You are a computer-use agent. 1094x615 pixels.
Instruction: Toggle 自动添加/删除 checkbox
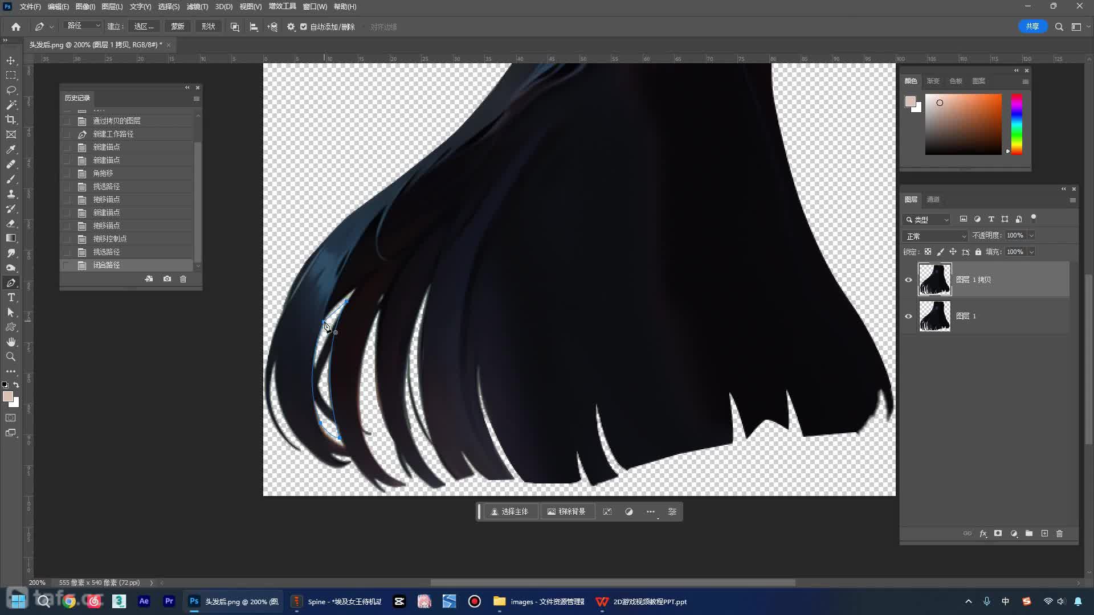[304, 27]
